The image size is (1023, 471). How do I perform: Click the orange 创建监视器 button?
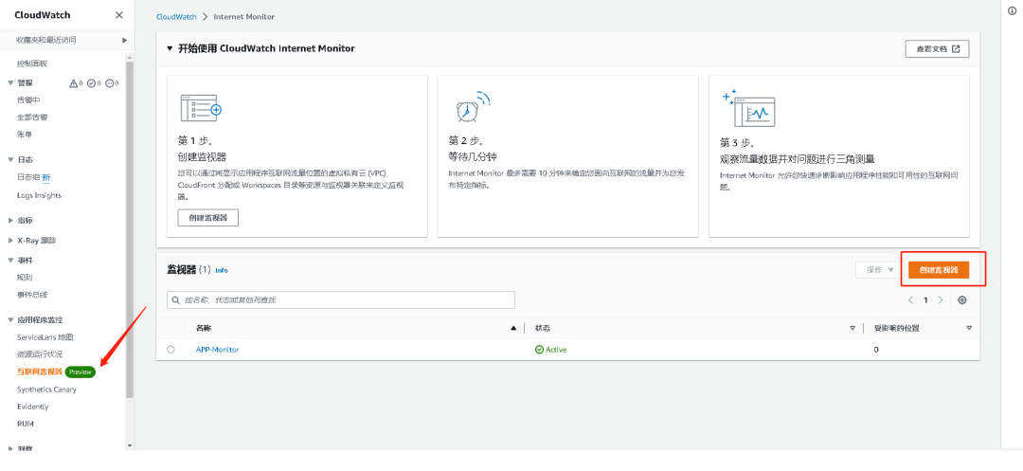[x=939, y=270]
